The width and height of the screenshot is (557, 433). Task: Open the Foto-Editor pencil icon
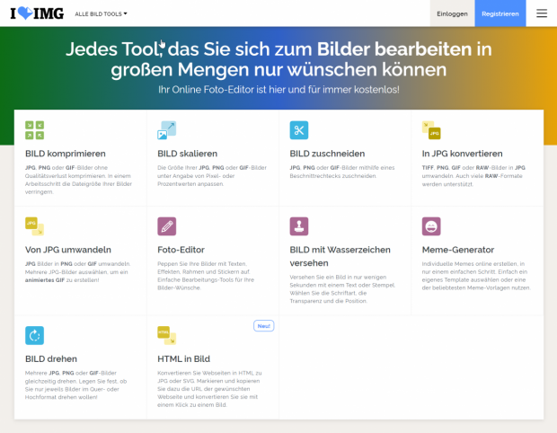166,225
